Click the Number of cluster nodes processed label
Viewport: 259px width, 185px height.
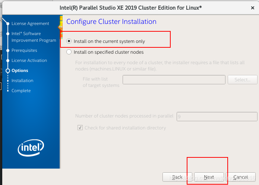(124, 116)
